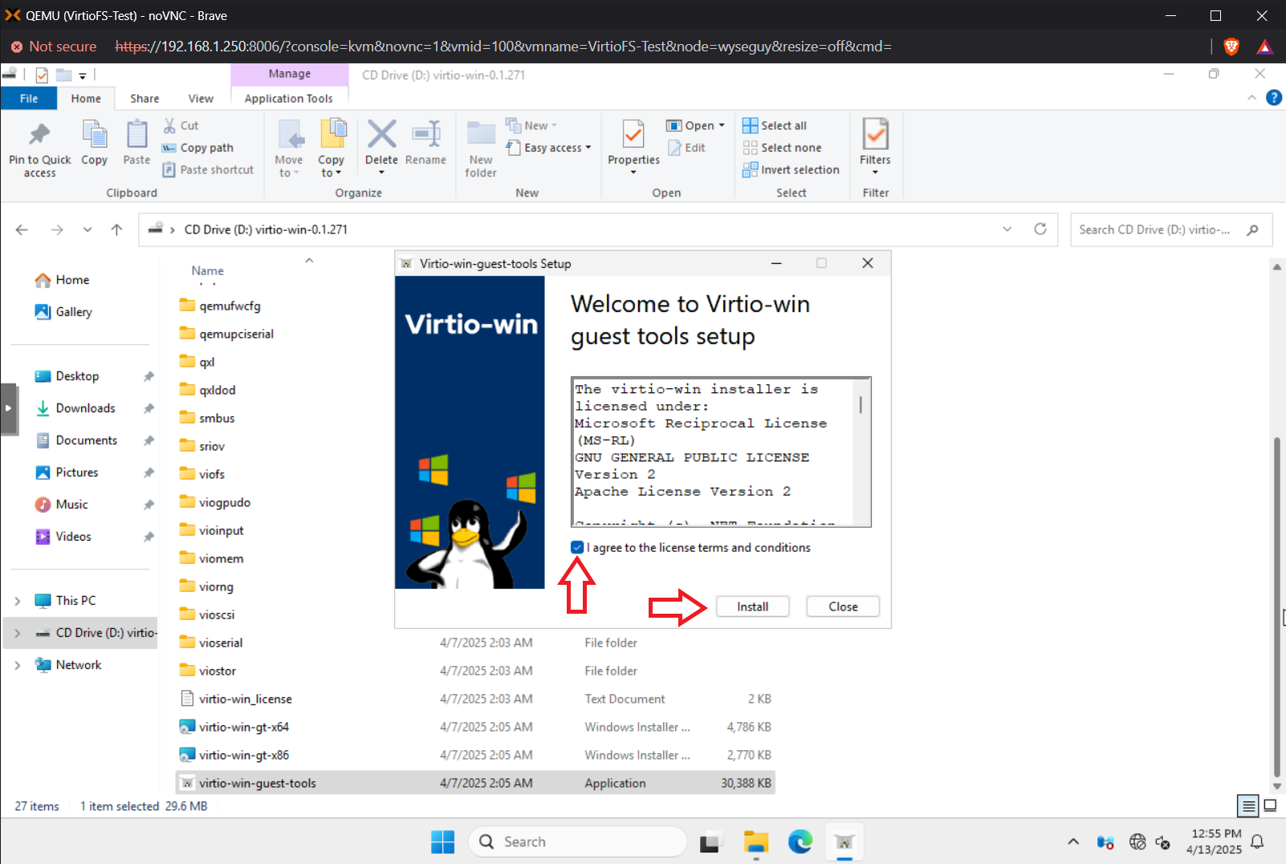
Task: Click the Refresh address bar icon
Action: pos(1040,229)
